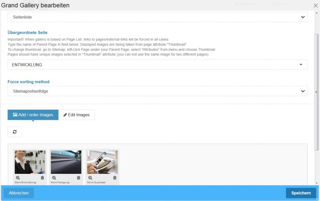Delete the Mont-Entwicklung image

pos(42,178)
